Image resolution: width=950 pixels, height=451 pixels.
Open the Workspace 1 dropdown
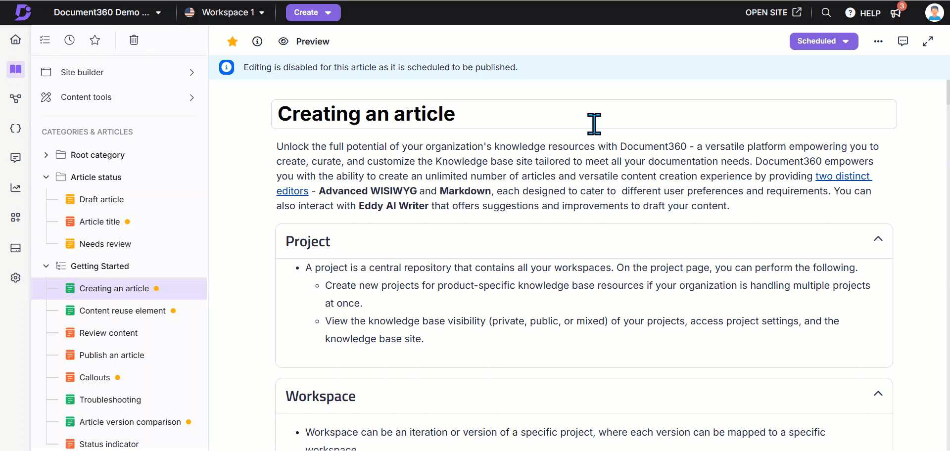click(225, 12)
